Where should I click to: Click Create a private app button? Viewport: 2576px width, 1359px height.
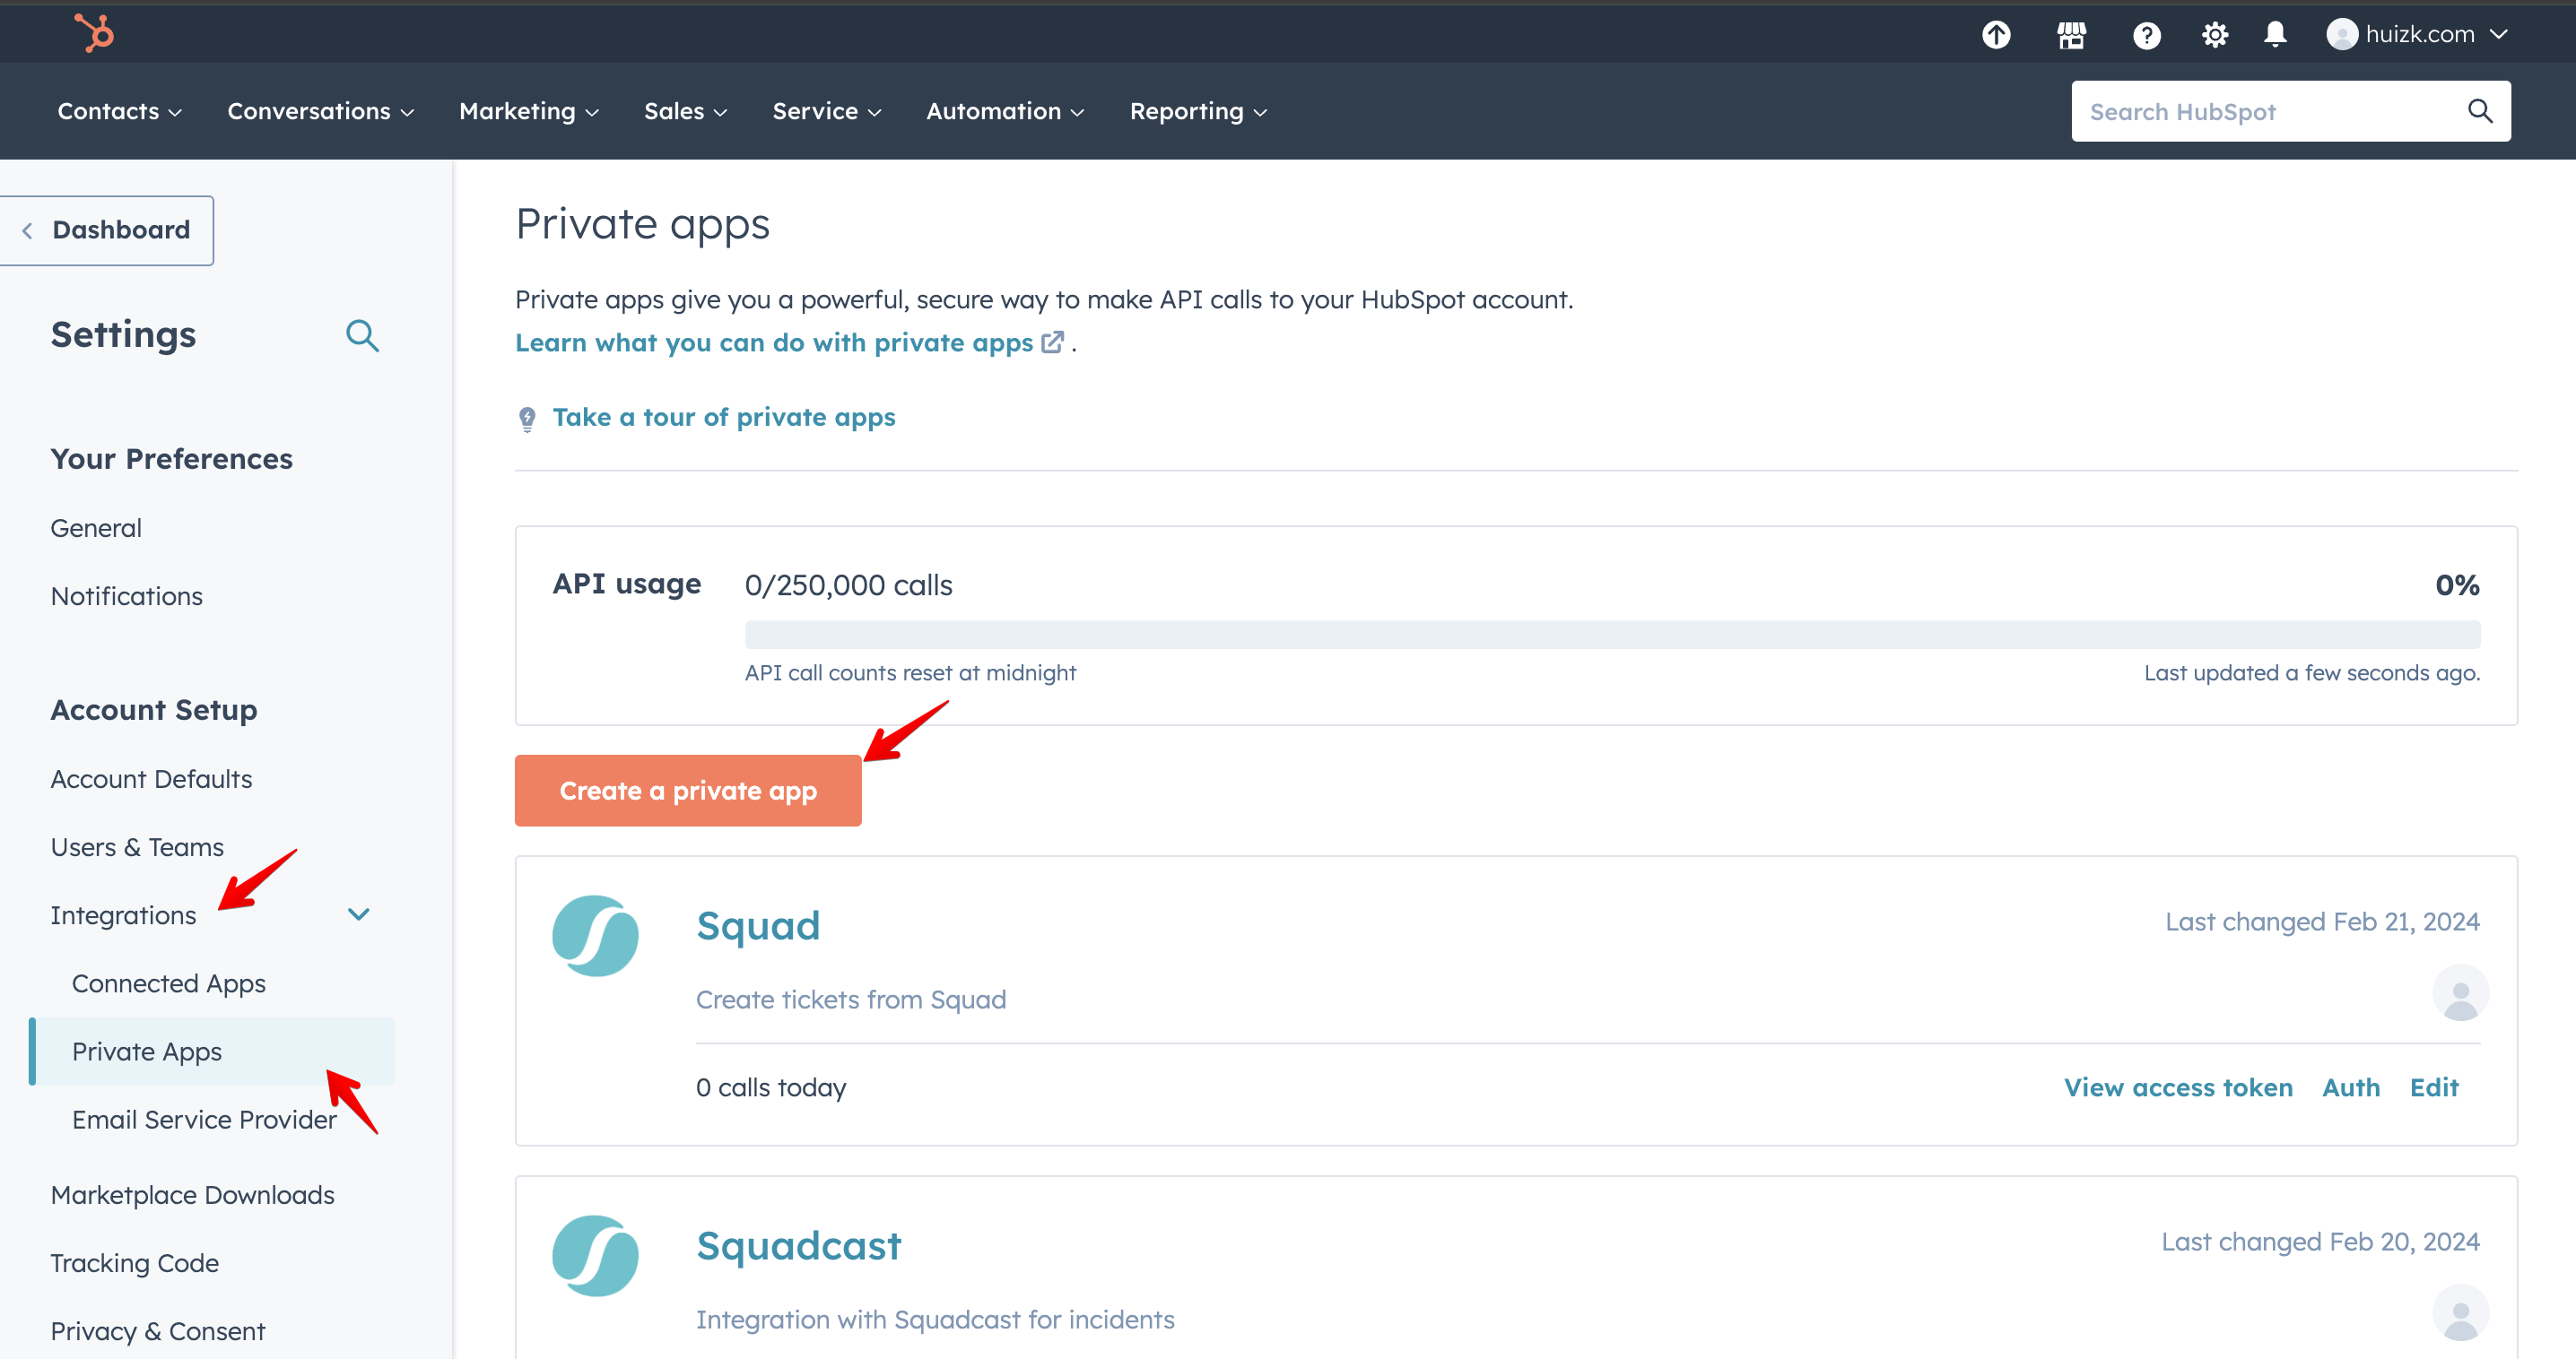688,791
